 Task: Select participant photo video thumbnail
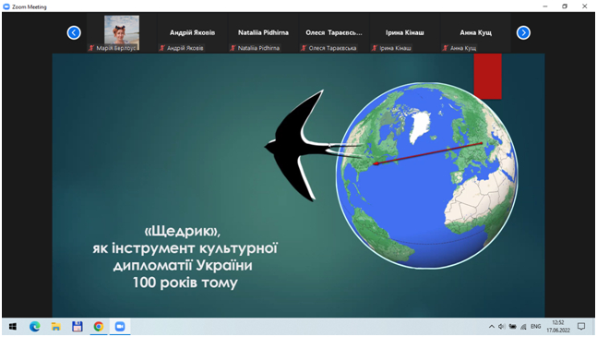(122, 32)
